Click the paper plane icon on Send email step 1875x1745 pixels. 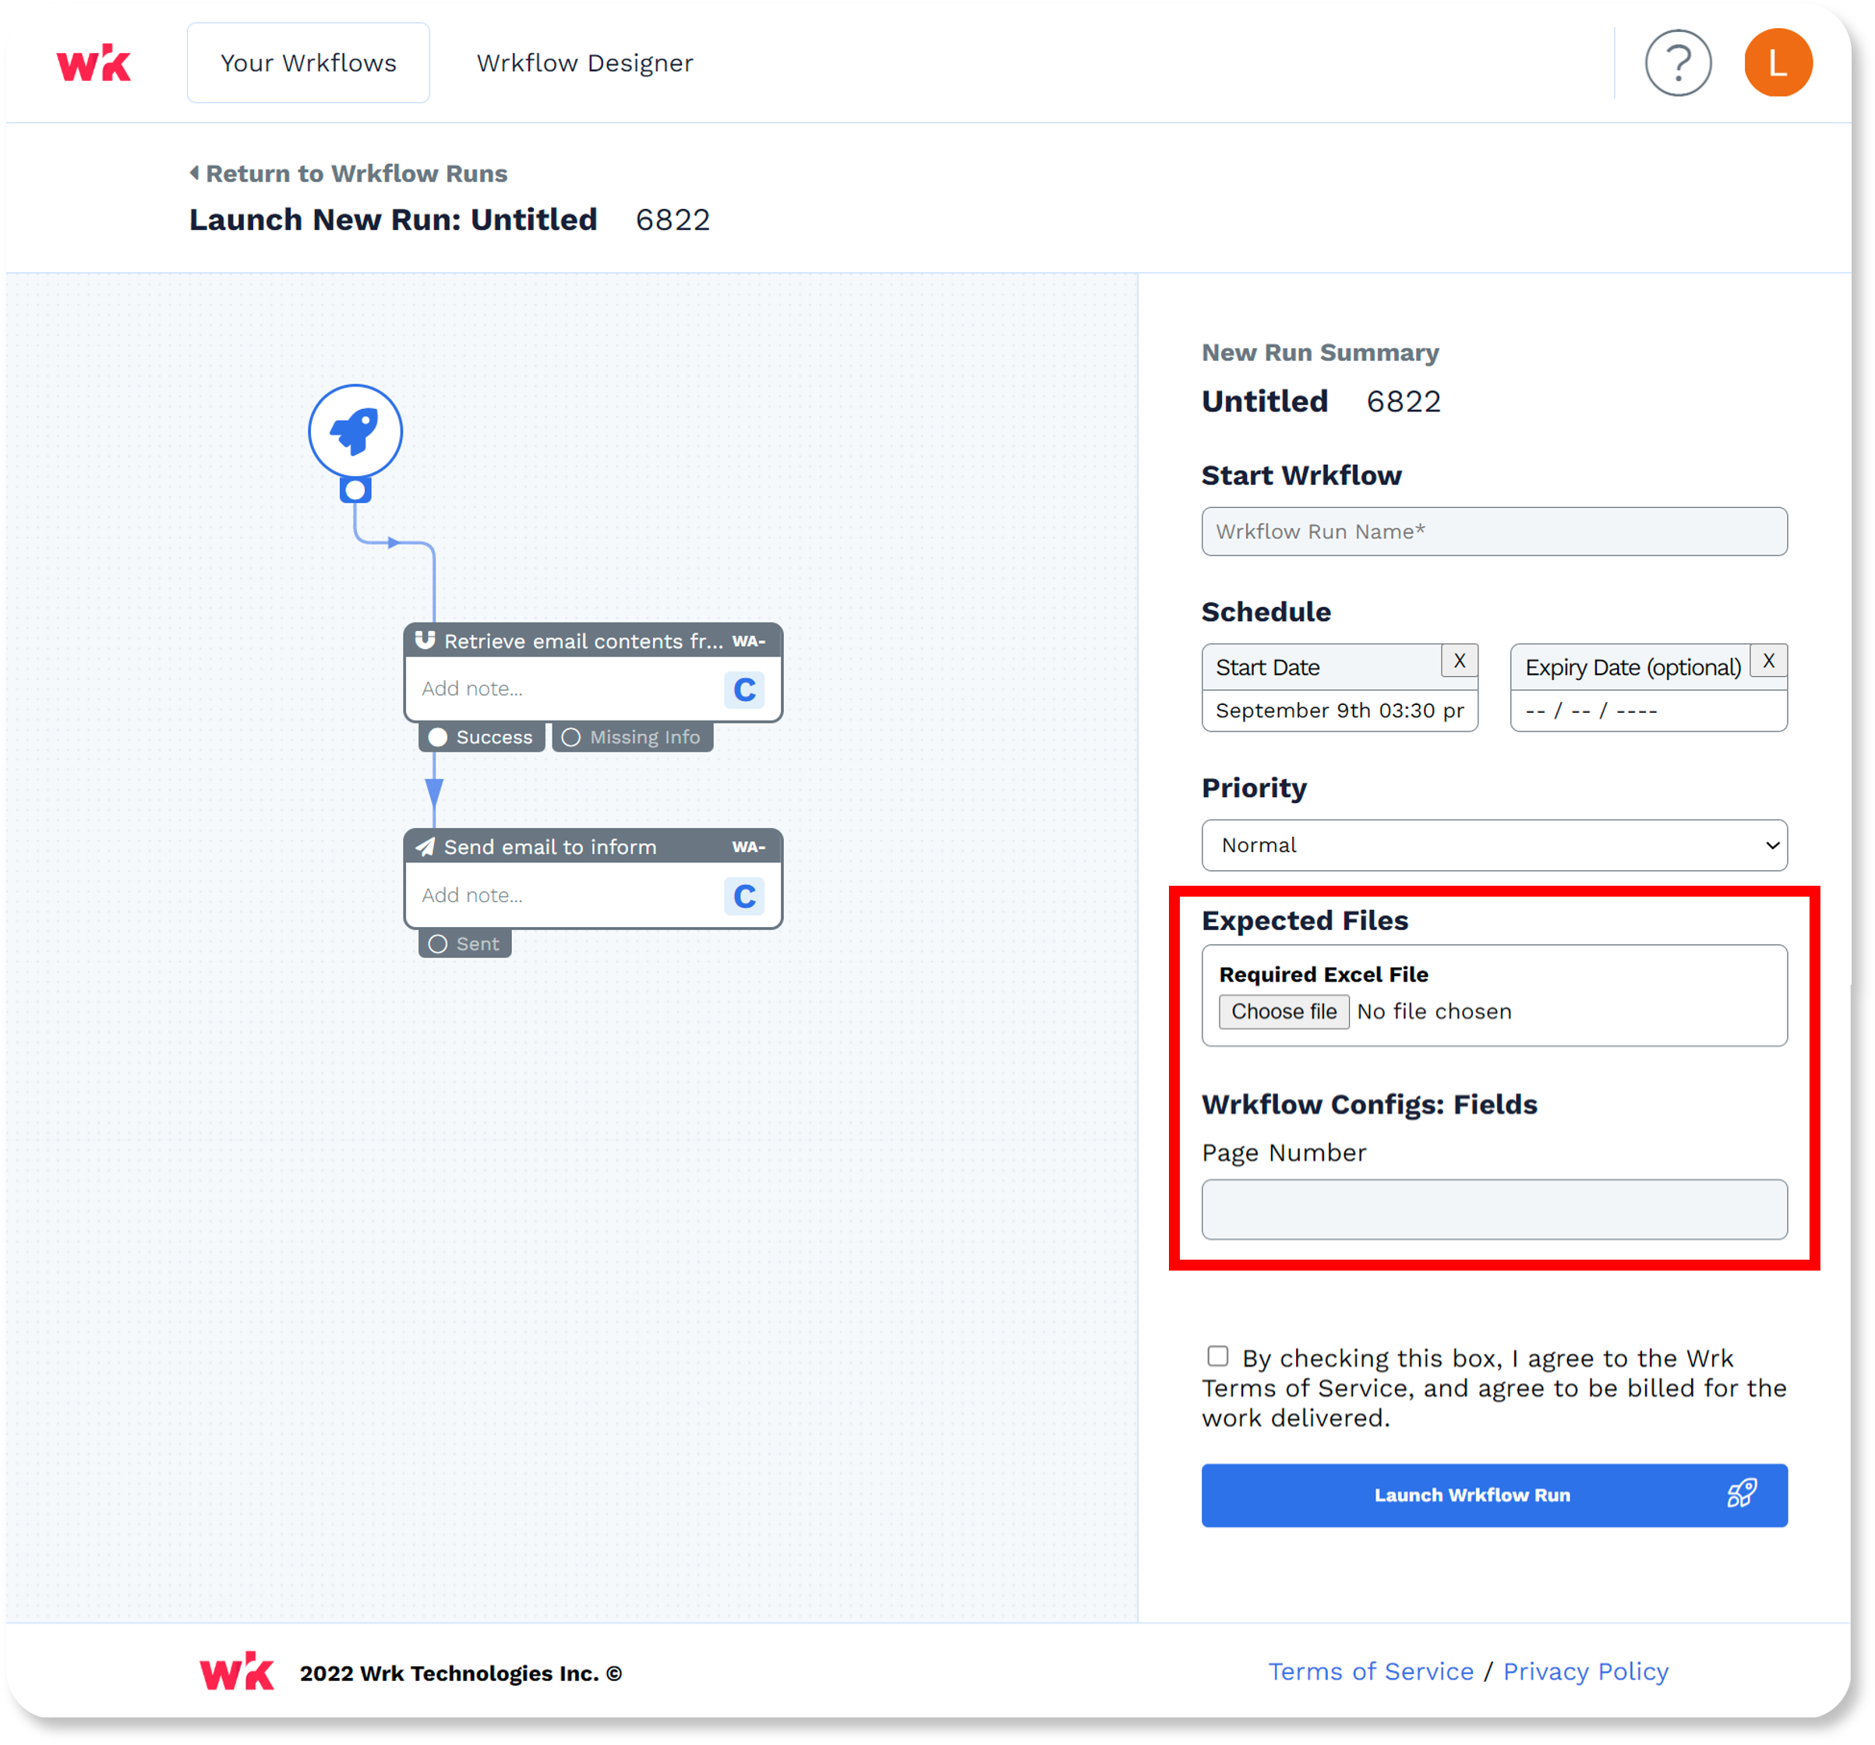(x=425, y=847)
